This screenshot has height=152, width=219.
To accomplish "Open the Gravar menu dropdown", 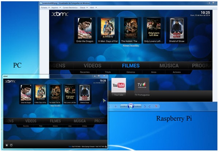I will pos(84,8).
